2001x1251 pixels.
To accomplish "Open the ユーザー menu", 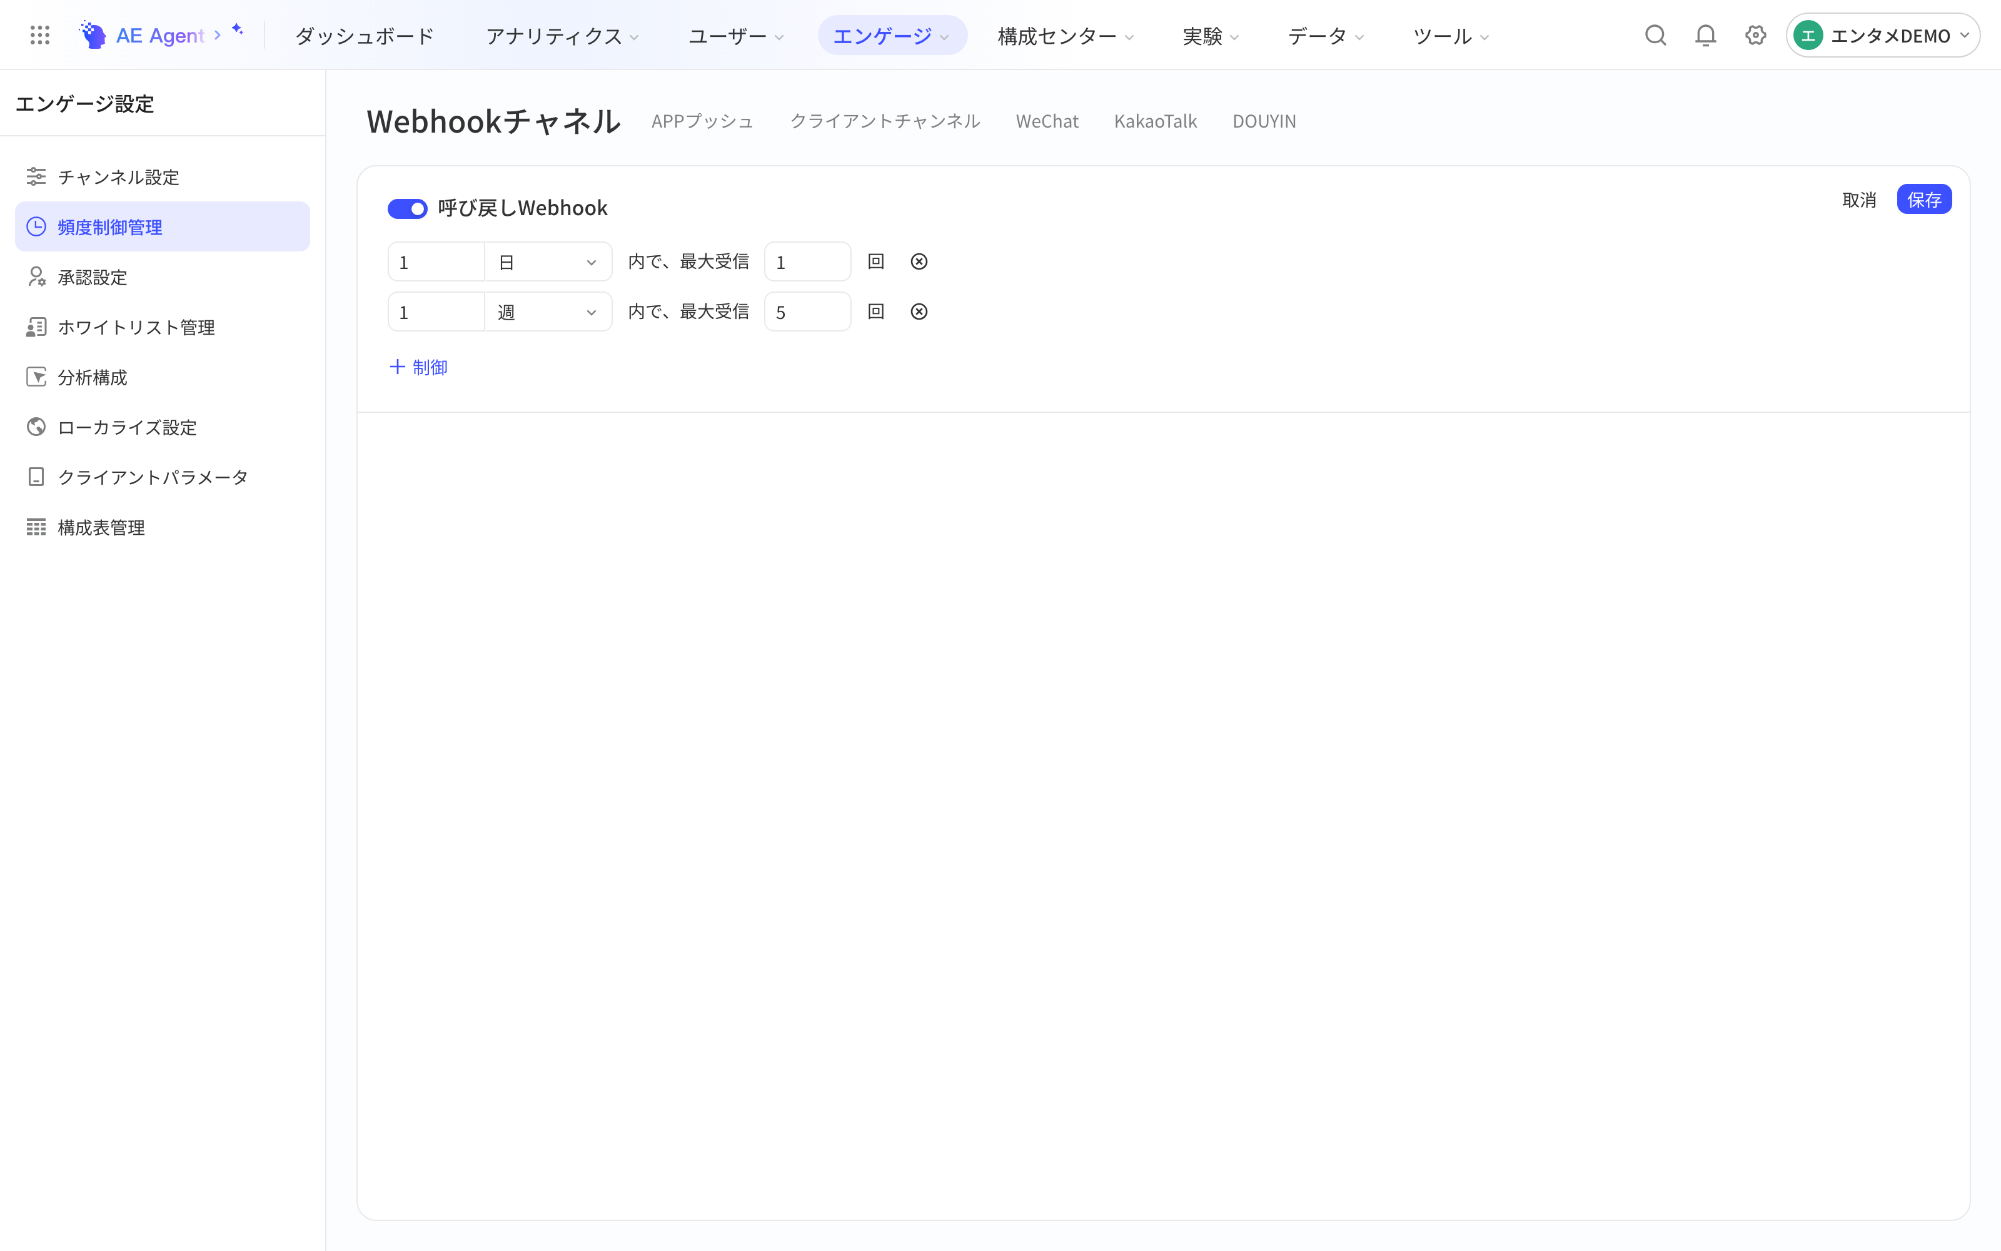I will [x=736, y=36].
